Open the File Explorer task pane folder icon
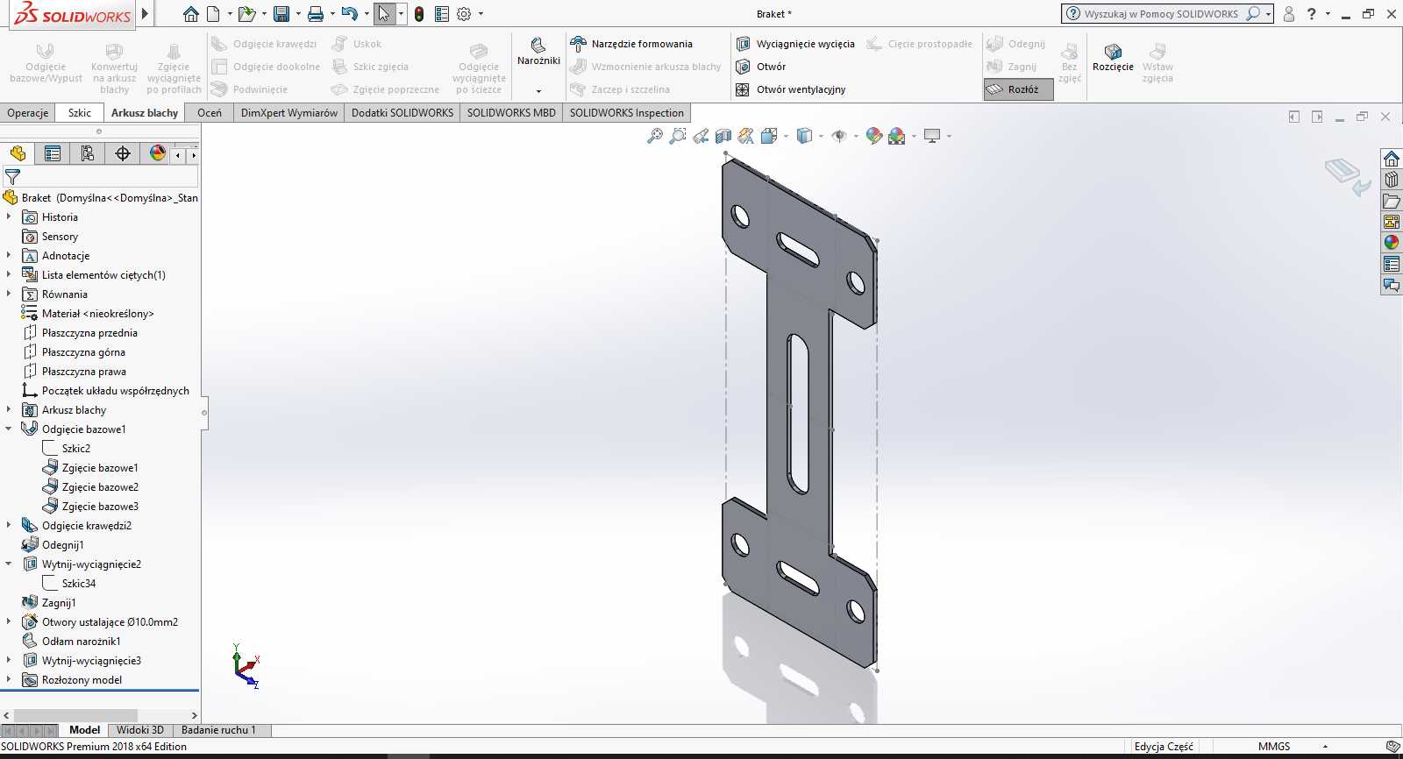1403x759 pixels. [x=1392, y=201]
